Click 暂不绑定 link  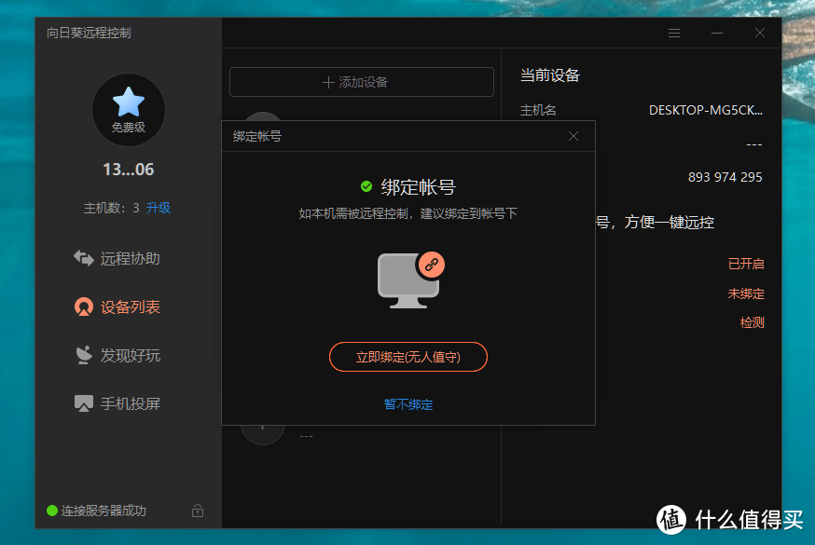tap(408, 404)
